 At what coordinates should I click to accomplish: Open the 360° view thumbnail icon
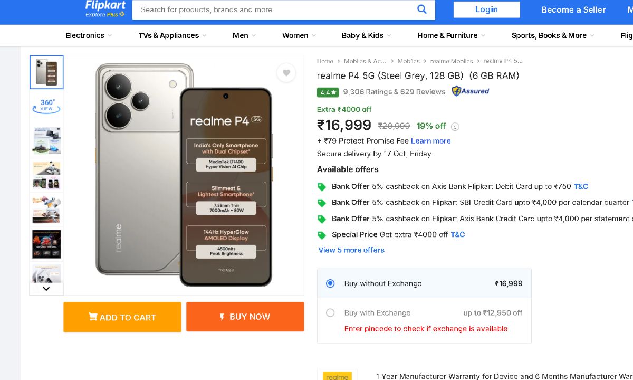46,106
